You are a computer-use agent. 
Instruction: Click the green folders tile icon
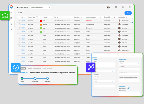pos(5,16)
